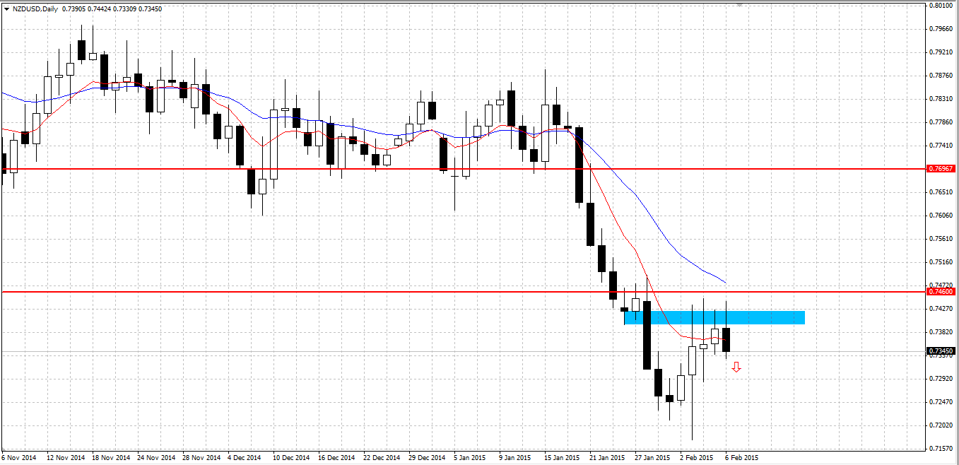
Task: Click the 27 Jan 2015 date label
Action: (x=653, y=458)
